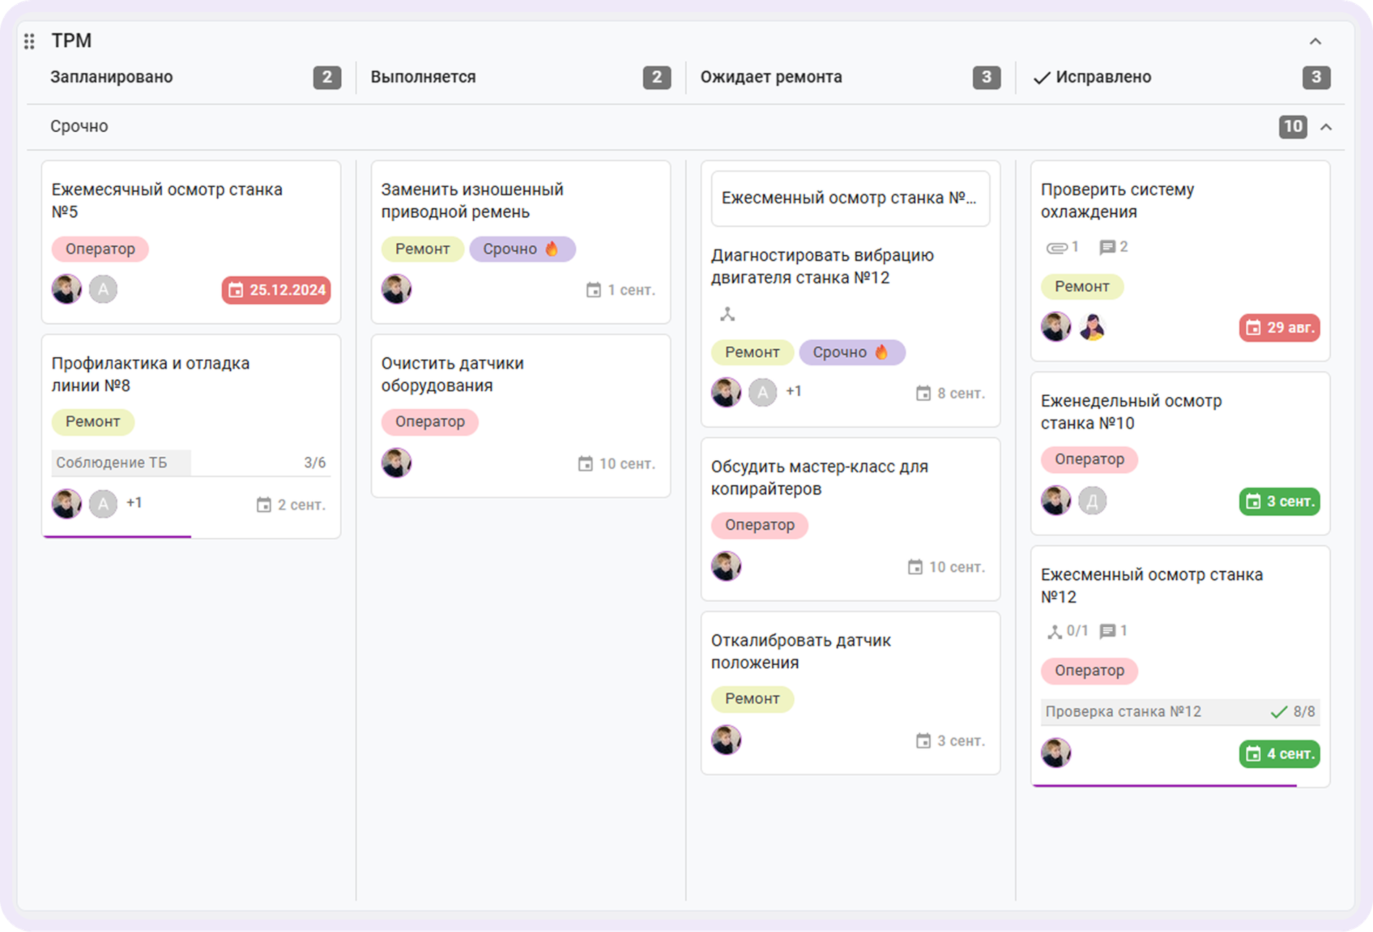
Task: Click the 25.12.2024 overdue date badge
Action: click(276, 290)
